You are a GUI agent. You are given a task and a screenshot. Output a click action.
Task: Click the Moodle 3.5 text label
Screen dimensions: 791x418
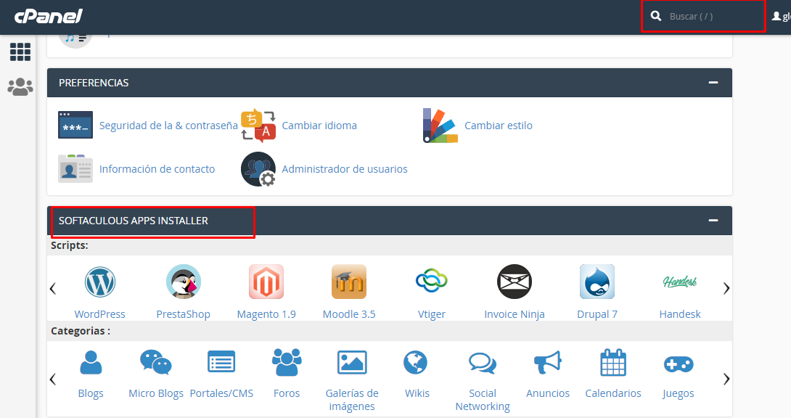[349, 314]
